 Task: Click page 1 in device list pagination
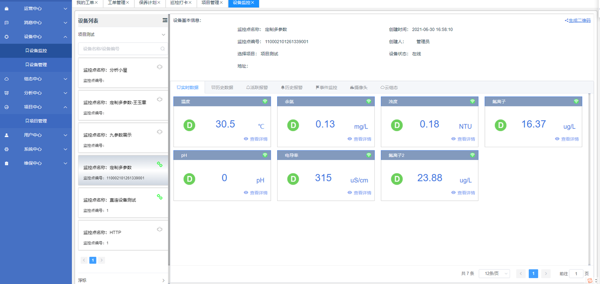tap(93, 260)
